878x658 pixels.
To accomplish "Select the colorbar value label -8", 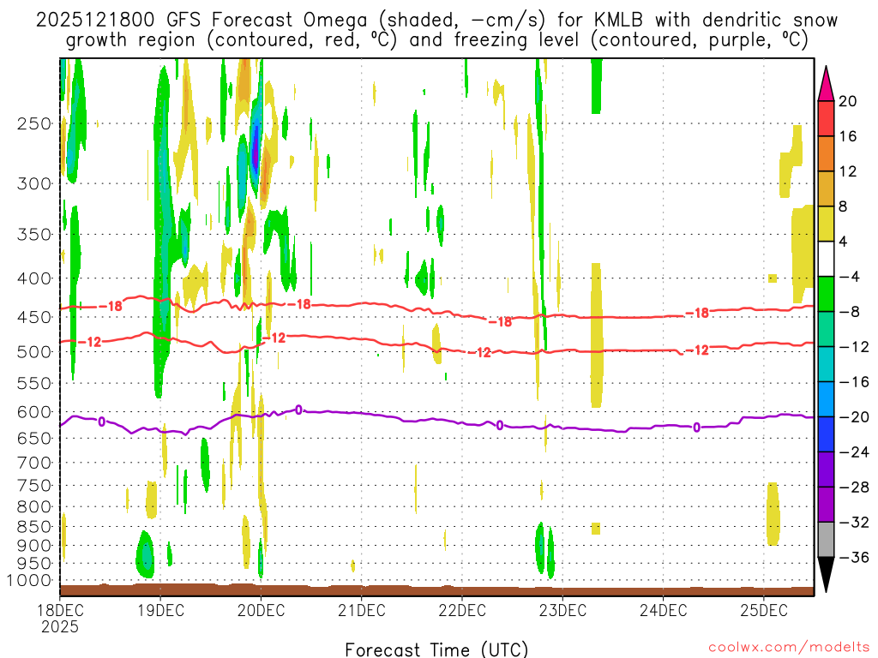I will click(850, 312).
